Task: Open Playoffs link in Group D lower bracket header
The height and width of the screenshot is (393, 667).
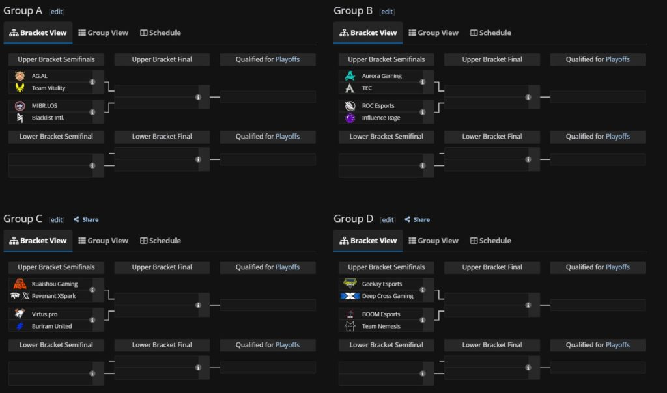Action: point(617,345)
